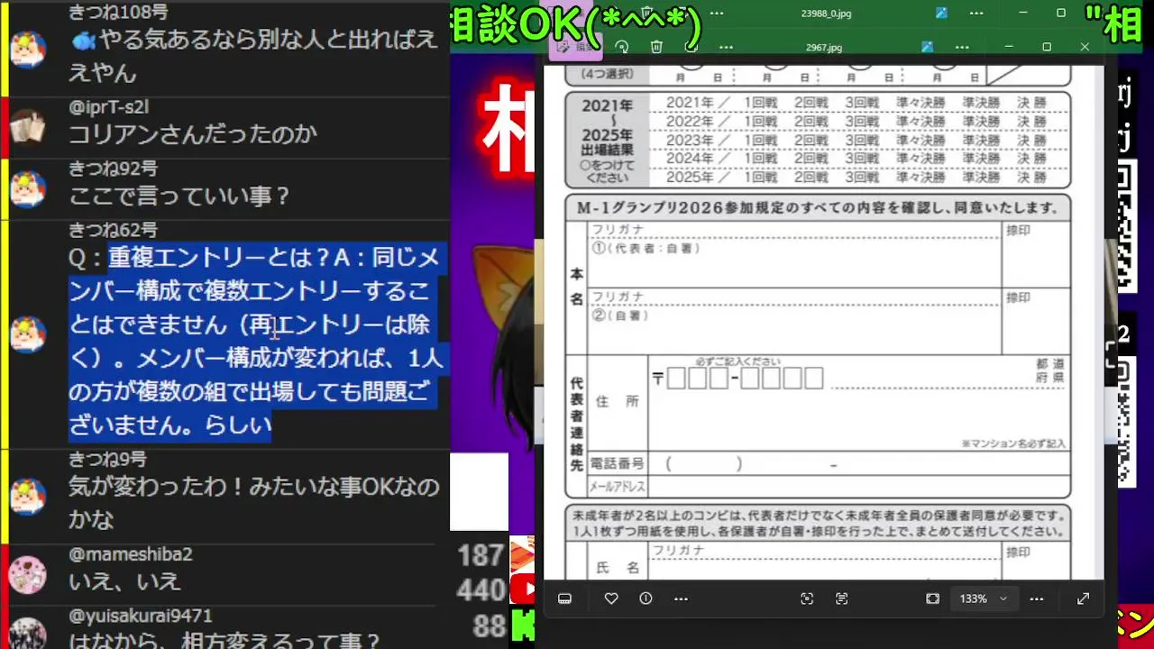This screenshot has height=649, width=1154.
Task: Enter full screen view of the photo
Action: pos(1084,599)
